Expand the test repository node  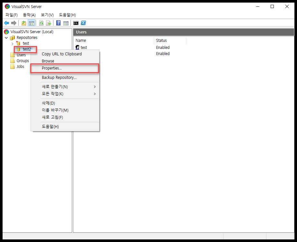(x=12, y=44)
